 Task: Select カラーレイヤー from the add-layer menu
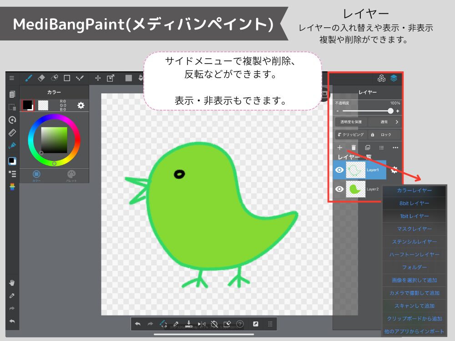click(x=414, y=191)
